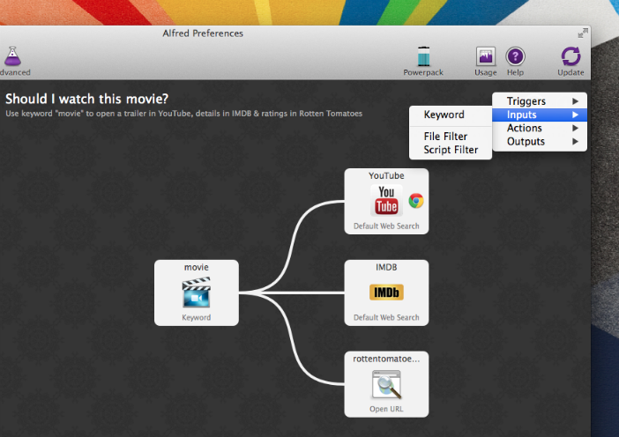The width and height of the screenshot is (619, 437).
Task: Click the arrow beside Triggers
Action: pos(576,101)
